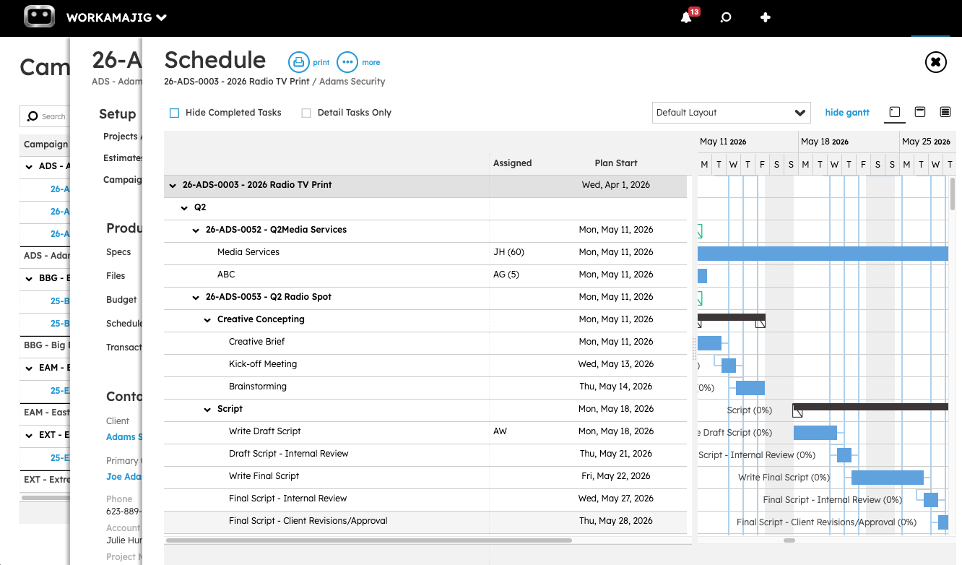The width and height of the screenshot is (962, 565).
Task: Collapse the EAM - E group in background campaign list
Action: click(29, 368)
